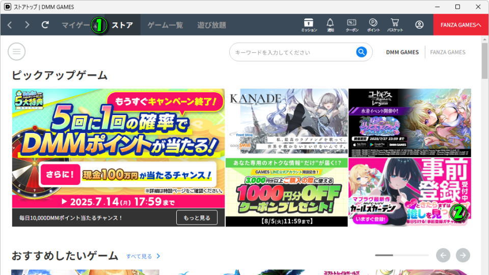Click the おすすめしたいゲーム heading
The width and height of the screenshot is (489, 275).
(65, 256)
